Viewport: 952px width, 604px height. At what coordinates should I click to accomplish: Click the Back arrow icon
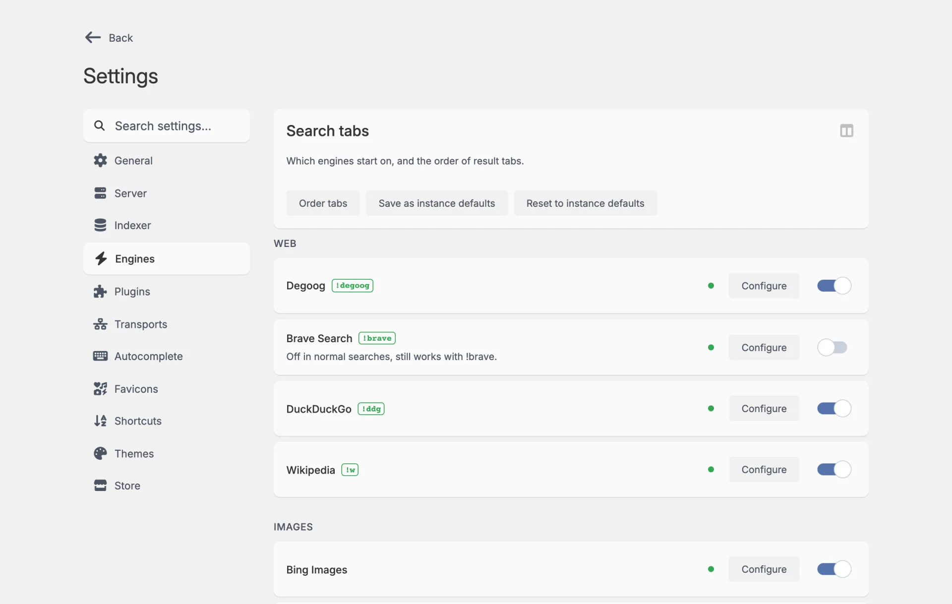pos(93,38)
